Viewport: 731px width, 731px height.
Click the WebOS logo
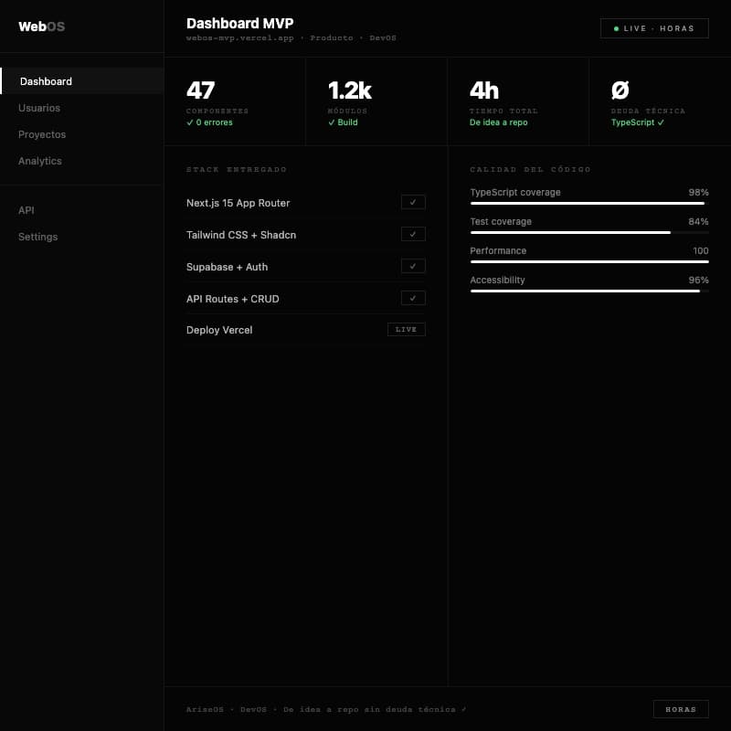[41, 26]
